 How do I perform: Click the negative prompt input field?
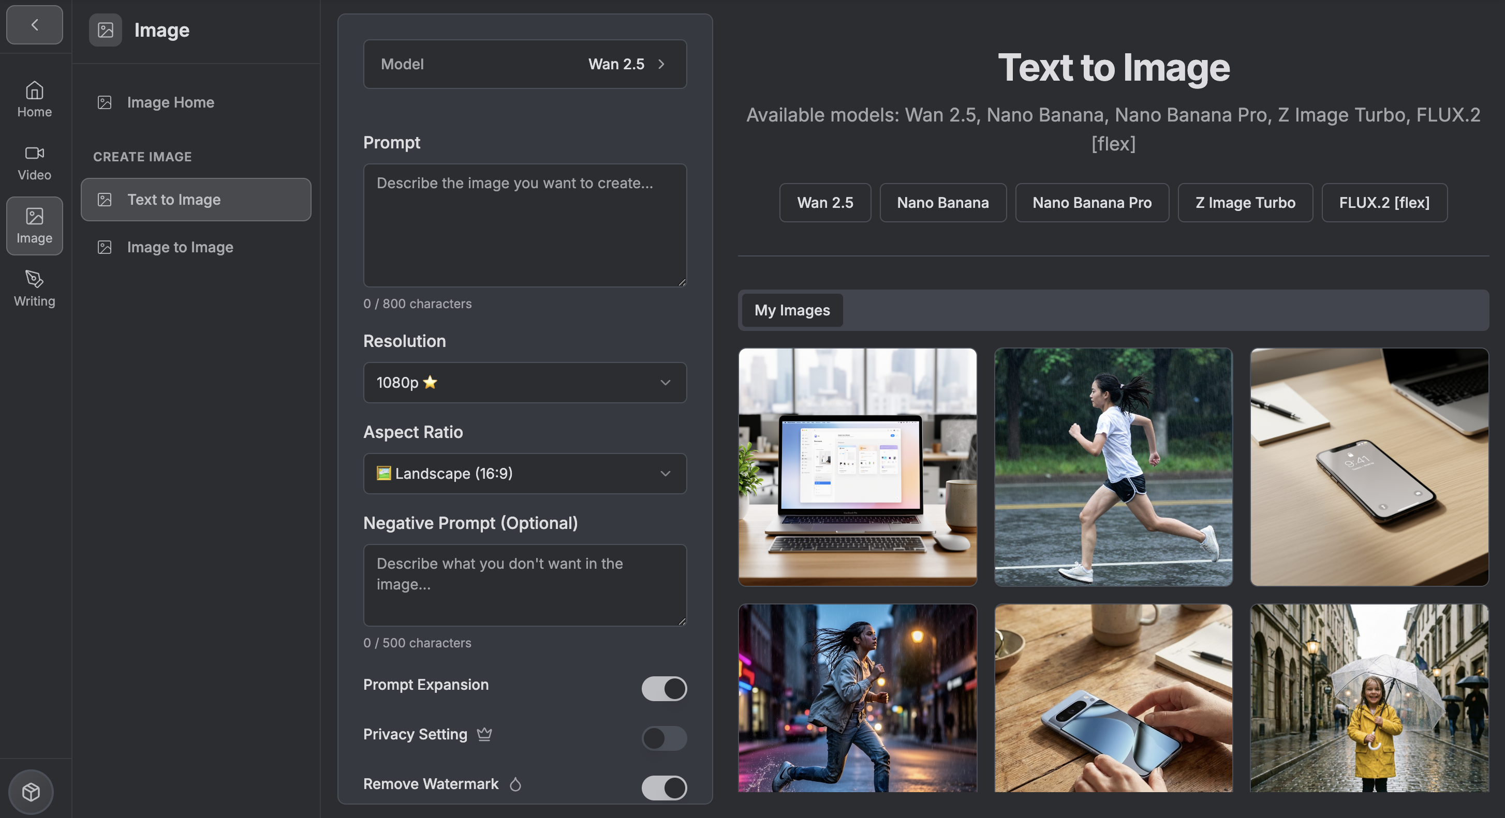[x=524, y=584]
